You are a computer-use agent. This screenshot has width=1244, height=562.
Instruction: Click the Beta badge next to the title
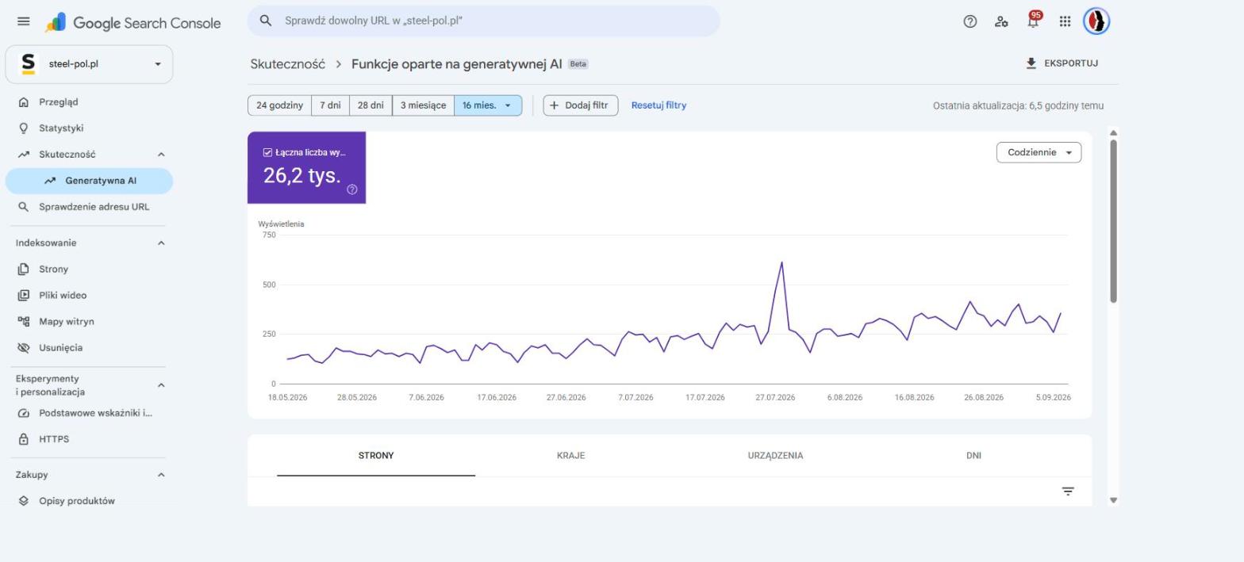point(578,64)
